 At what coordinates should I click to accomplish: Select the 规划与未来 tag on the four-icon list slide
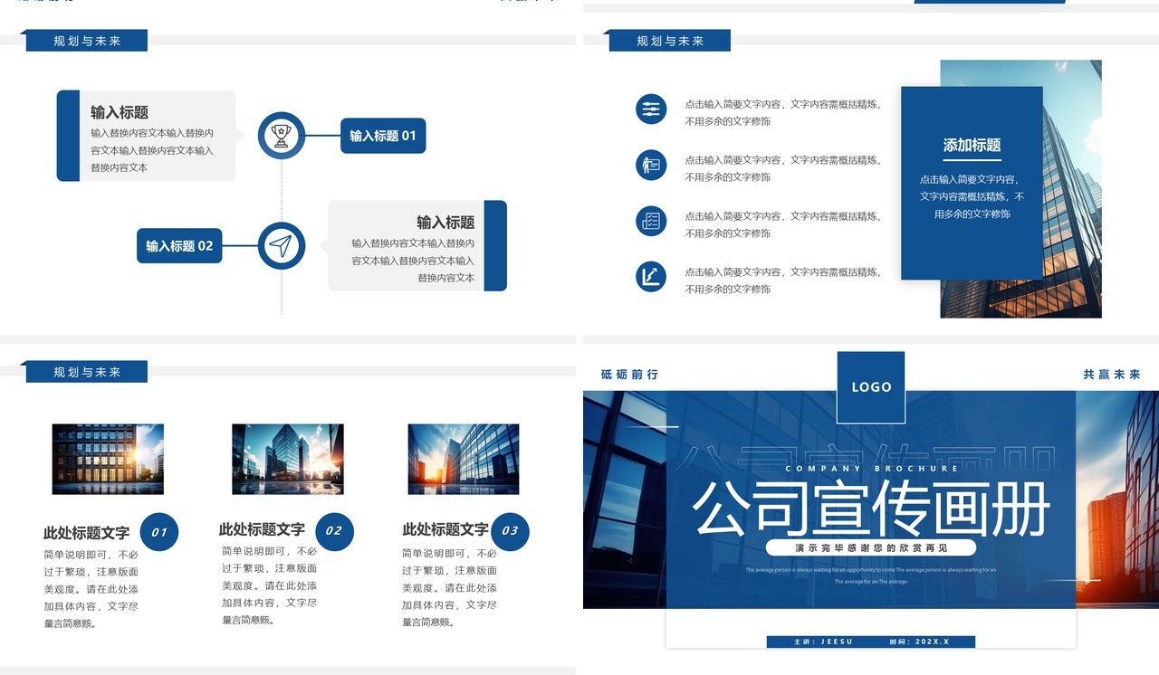(670, 41)
